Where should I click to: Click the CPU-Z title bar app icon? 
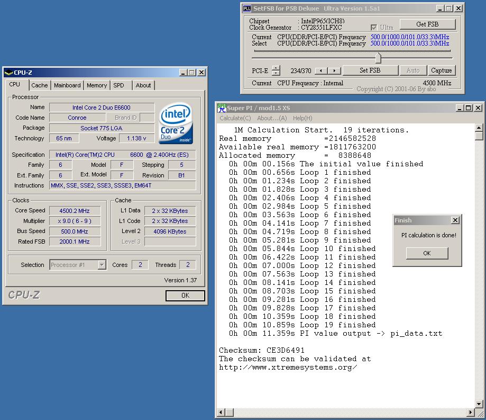coord(8,73)
